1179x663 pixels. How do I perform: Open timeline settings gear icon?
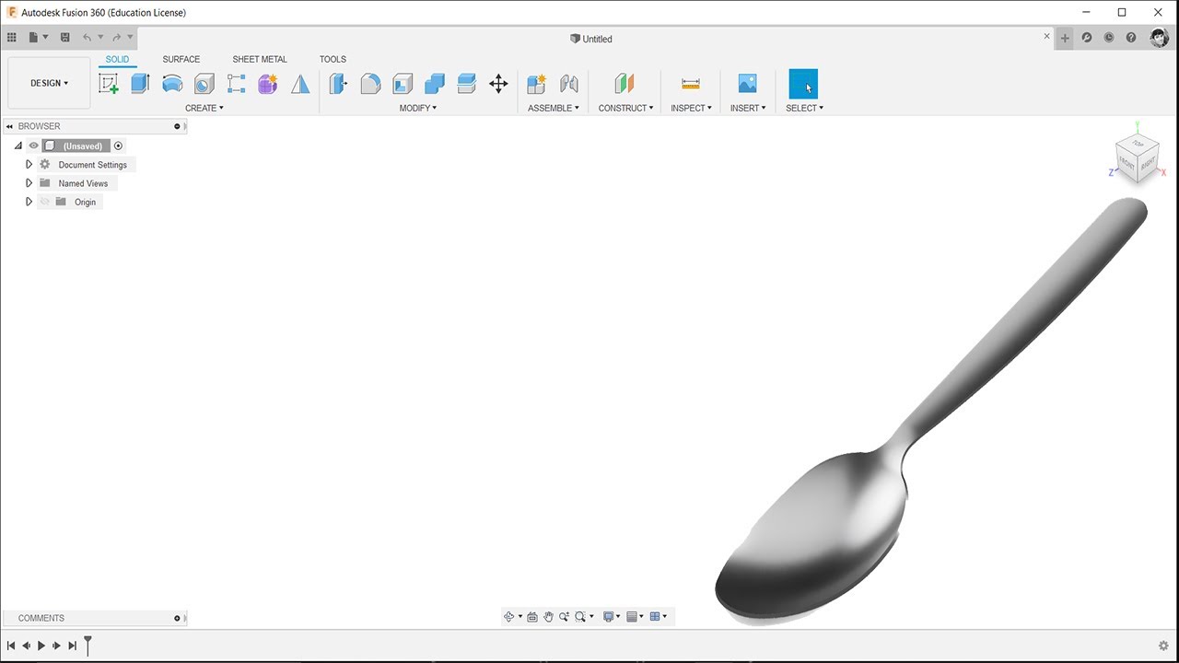(1163, 646)
